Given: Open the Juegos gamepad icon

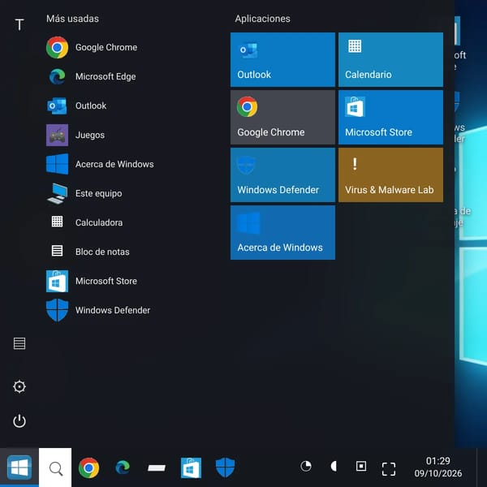Looking at the screenshot, I should (57, 135).
